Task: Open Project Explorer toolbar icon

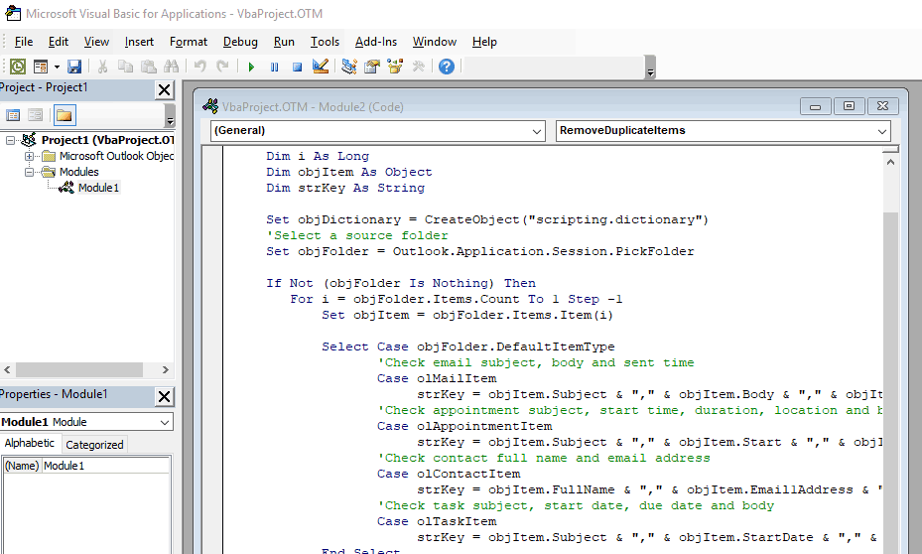Action: [349, 67]
